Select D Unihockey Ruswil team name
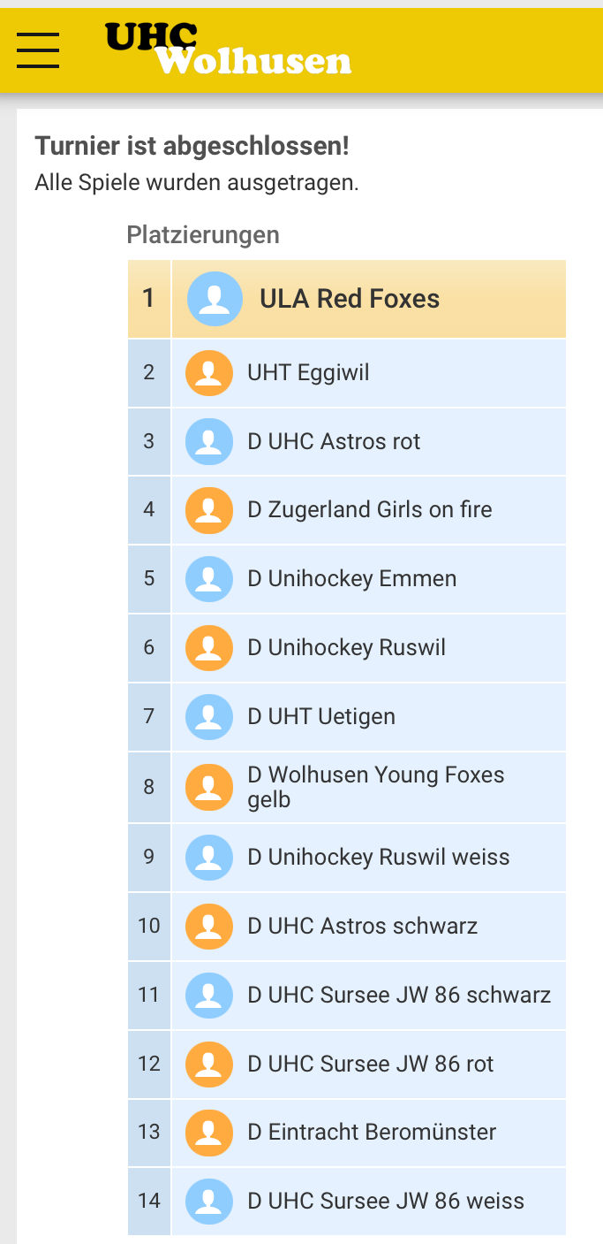Viewport: 603px width, 1244px height. tap(346, 648)
